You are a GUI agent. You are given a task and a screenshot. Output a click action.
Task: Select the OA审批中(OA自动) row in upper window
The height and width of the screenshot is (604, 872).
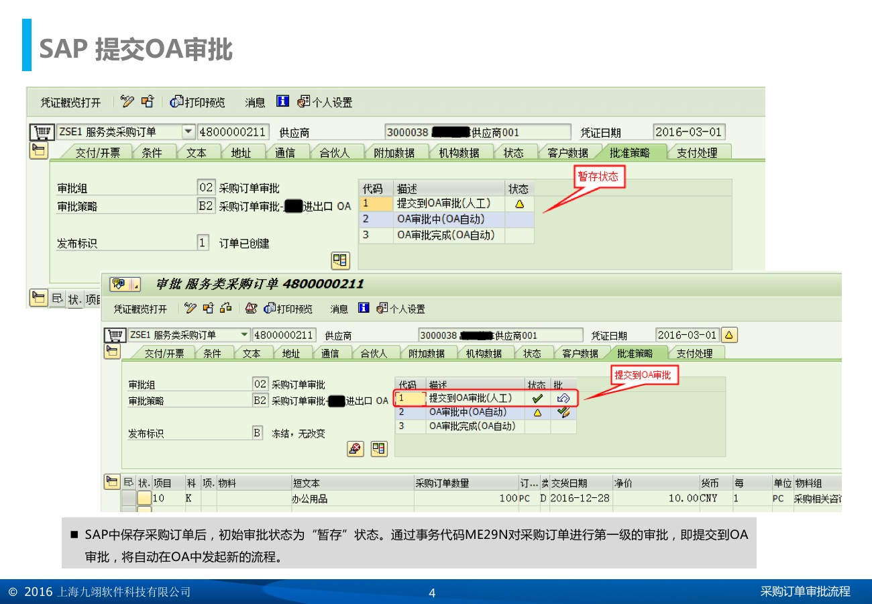[447, 219]
